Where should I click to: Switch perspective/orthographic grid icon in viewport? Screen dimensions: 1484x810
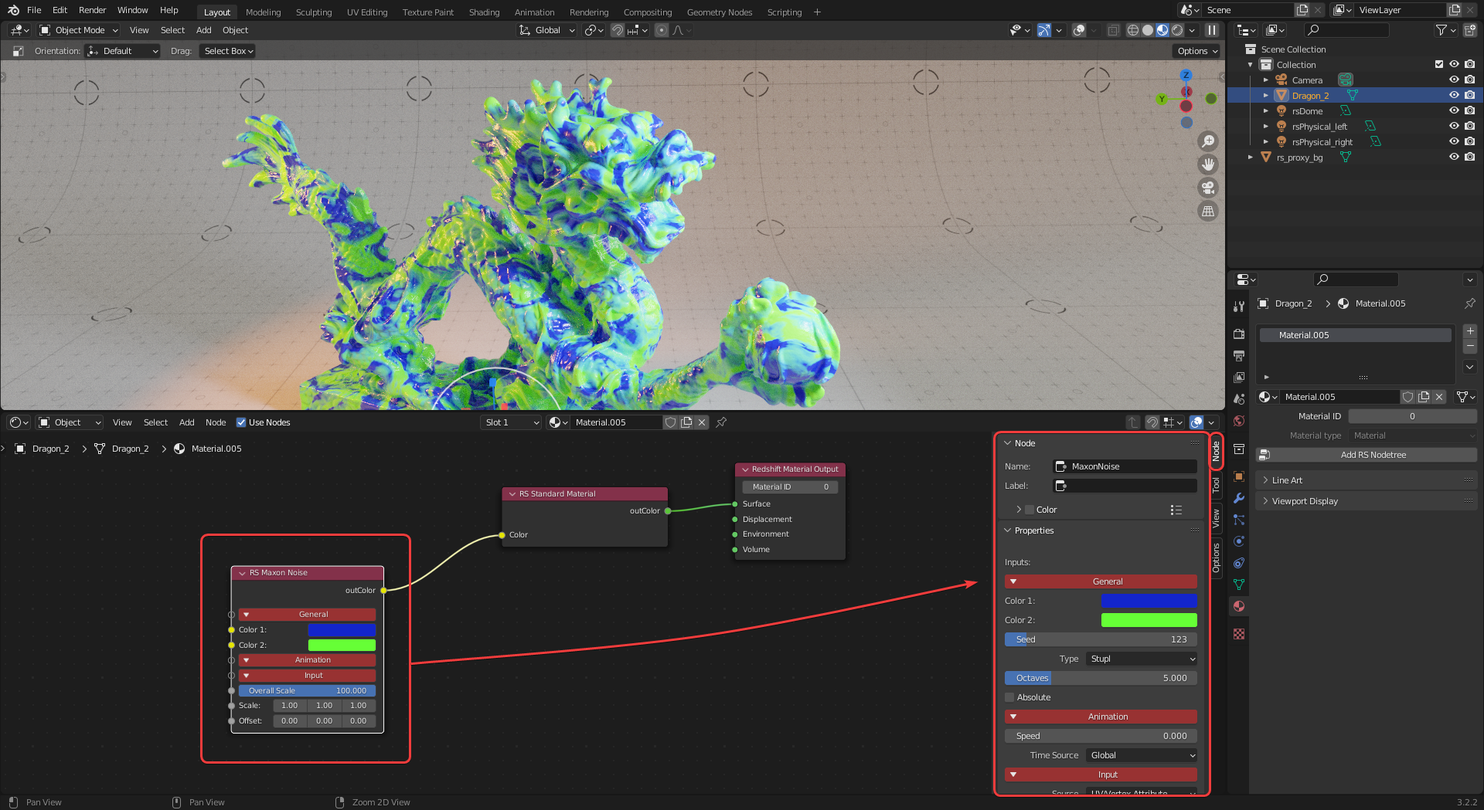[1208, 211]
